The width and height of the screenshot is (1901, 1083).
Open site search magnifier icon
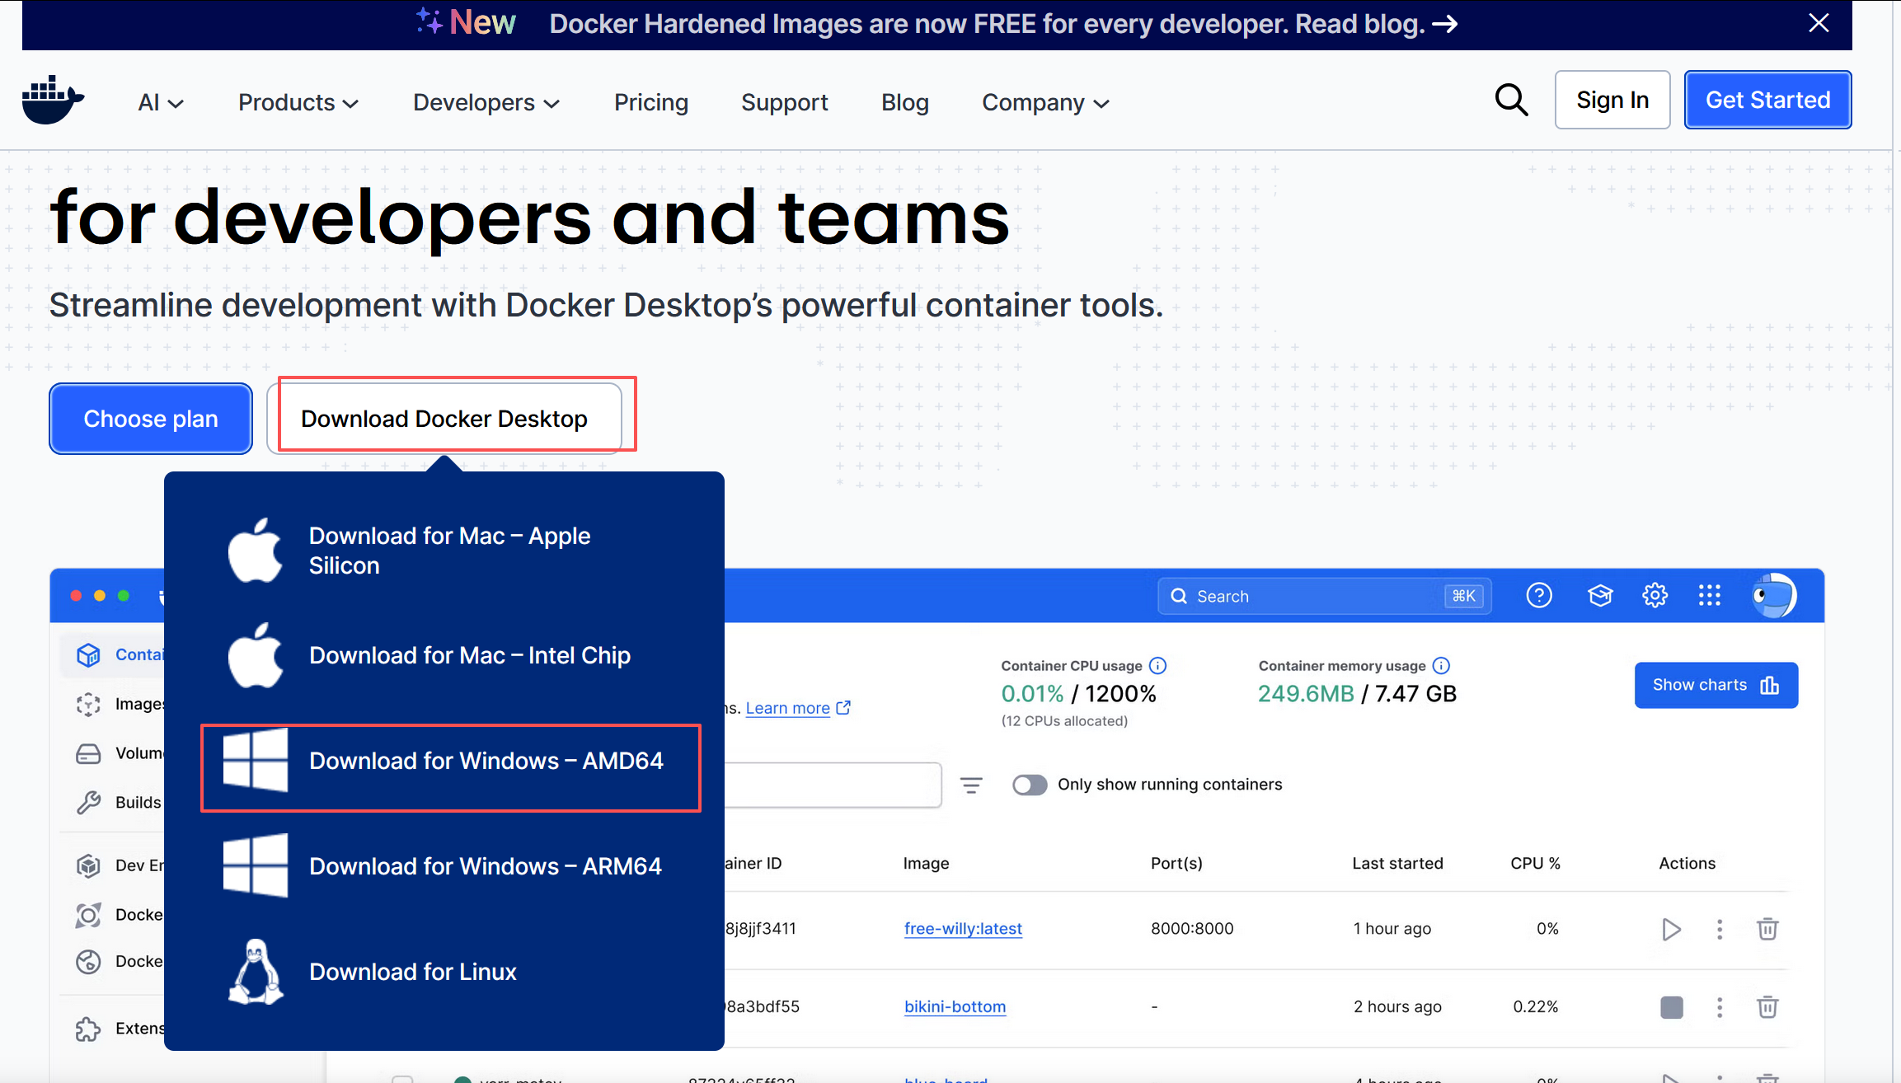pyautogui.click(x=1511, y=101)
